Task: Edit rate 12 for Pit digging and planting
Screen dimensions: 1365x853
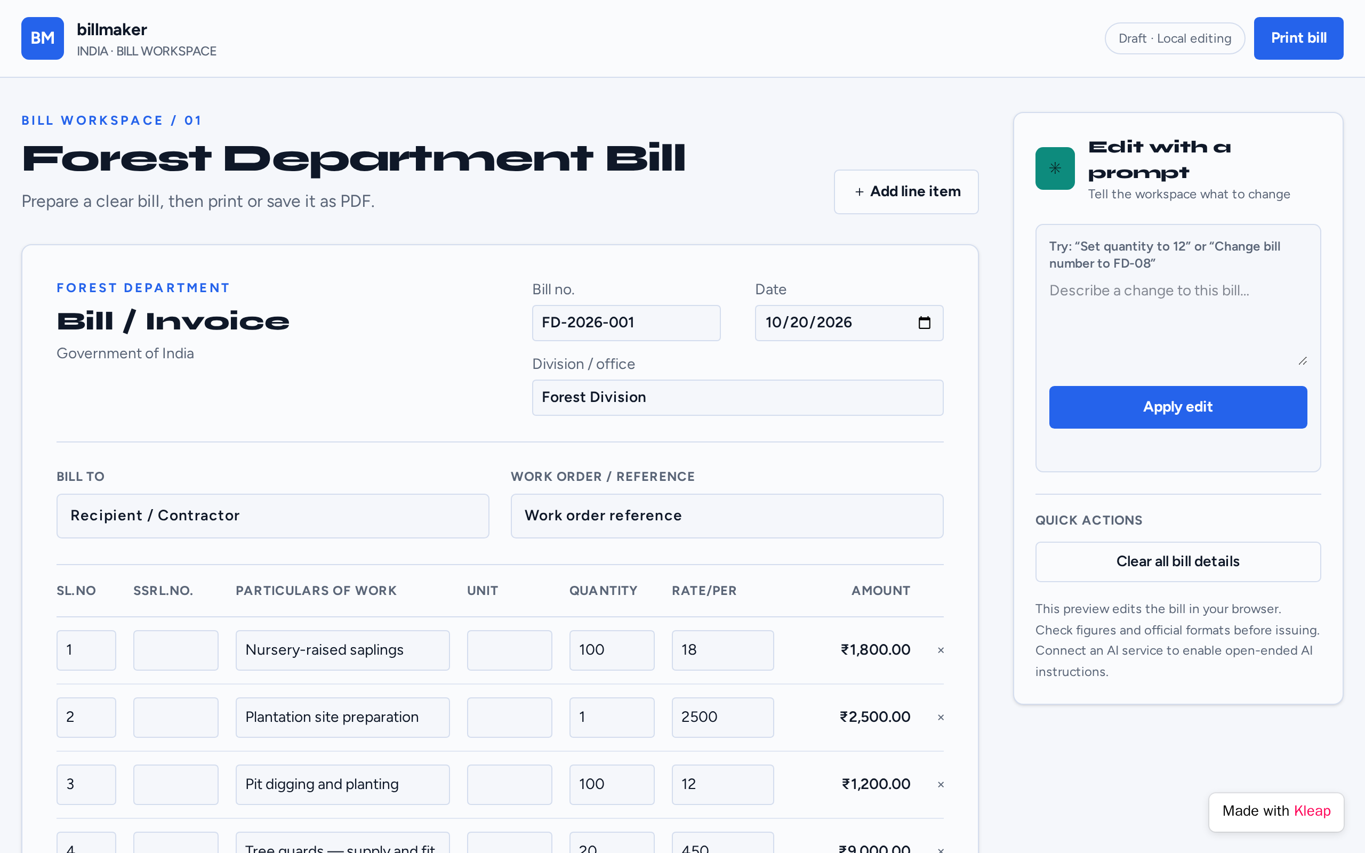Action: click(x=722, y=785)
